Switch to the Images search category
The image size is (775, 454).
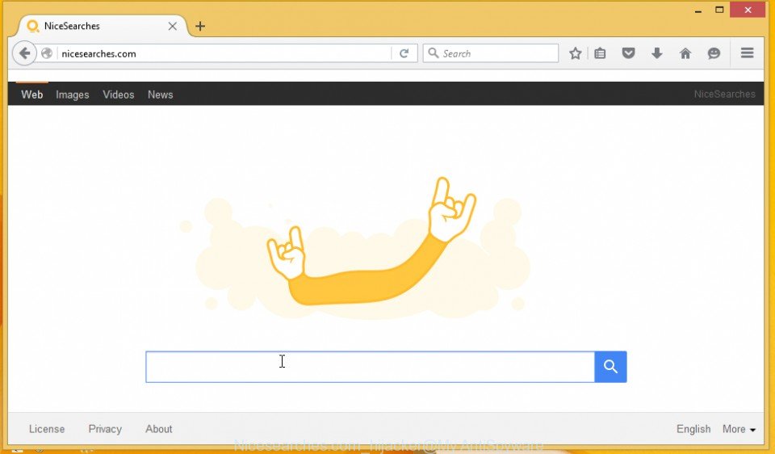[72, 95]
